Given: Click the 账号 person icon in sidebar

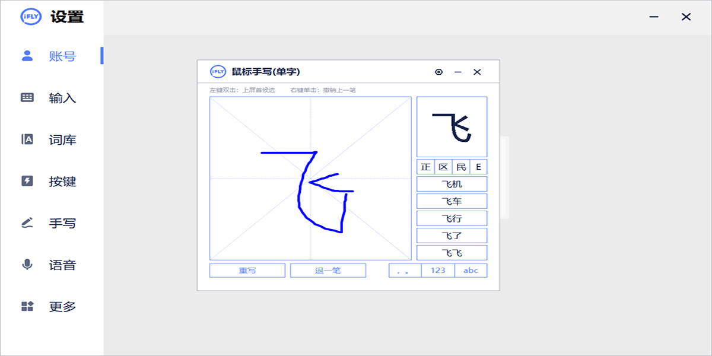Looking at the screenshot, I should click(27, 56).
